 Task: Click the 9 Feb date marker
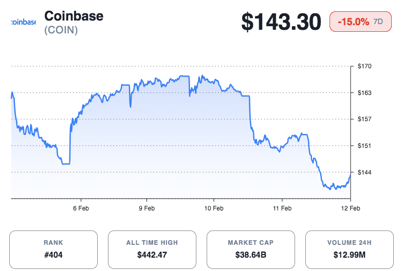(x=147, y=208)
